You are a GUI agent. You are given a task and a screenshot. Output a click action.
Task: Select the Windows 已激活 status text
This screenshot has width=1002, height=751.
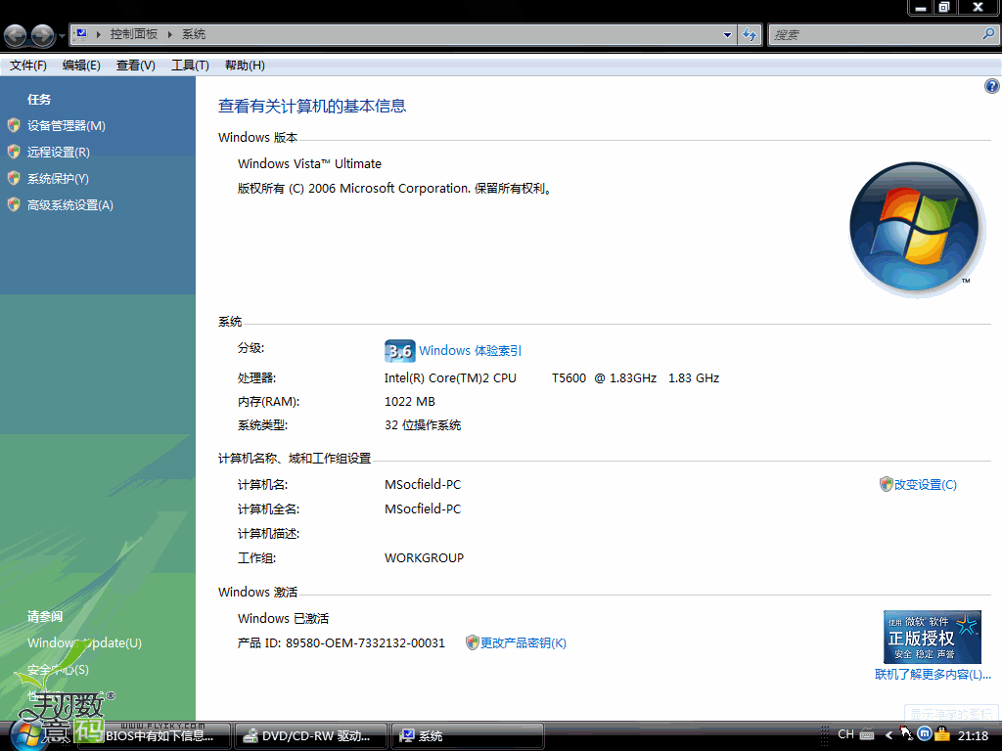283,619
